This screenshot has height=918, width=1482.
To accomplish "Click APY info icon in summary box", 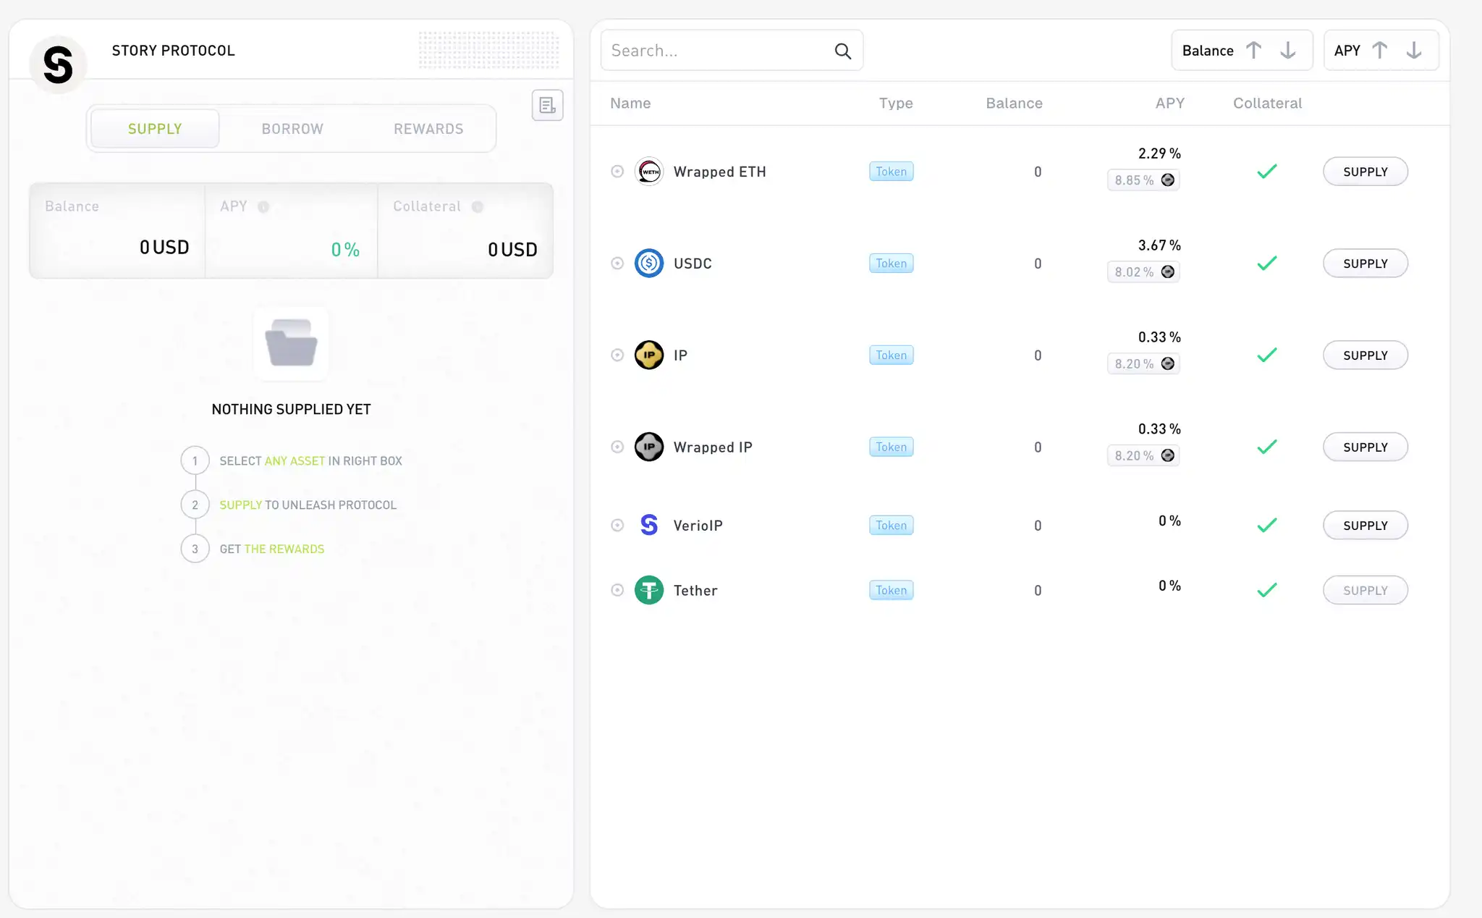I will point(263,207).
